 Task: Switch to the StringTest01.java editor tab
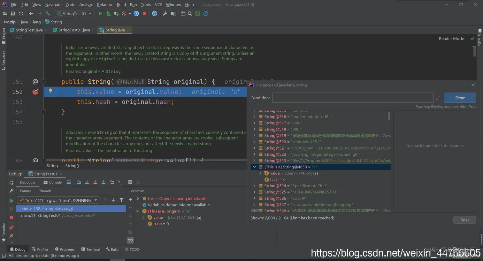(x=74, y=30)
